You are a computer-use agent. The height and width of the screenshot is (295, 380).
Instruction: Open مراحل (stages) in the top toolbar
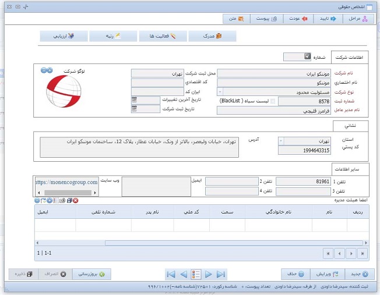(358, 19)
